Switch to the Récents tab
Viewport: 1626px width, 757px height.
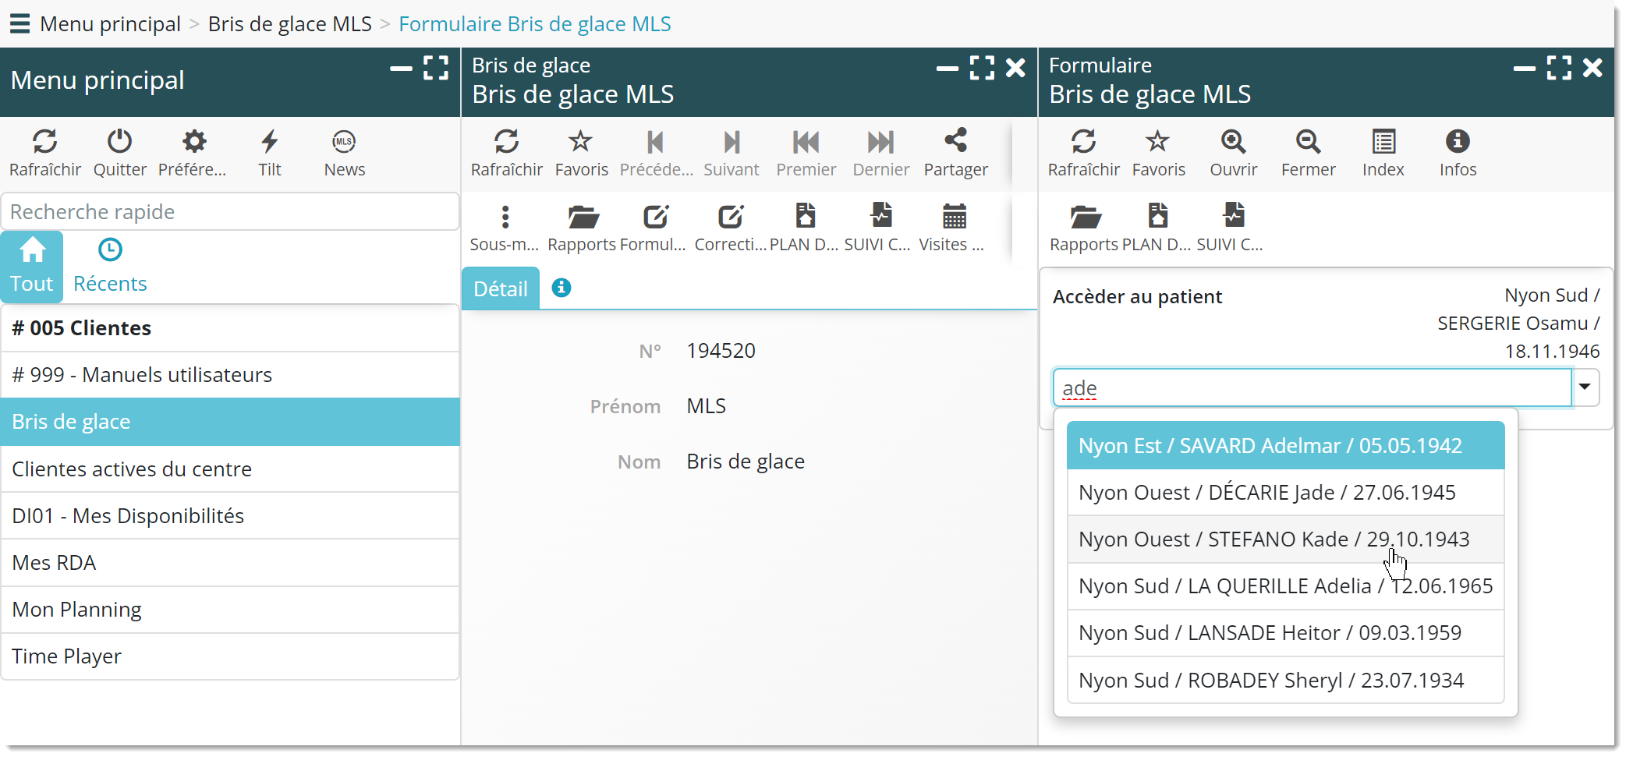110,267
